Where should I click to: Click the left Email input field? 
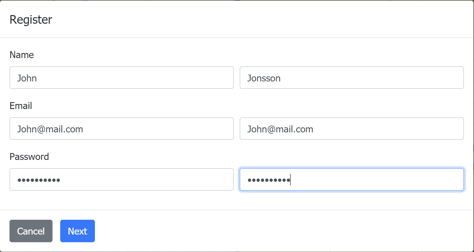tap(122, 129)
